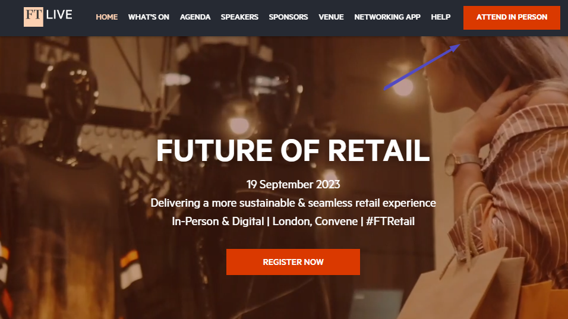
Task: Open the Help menu item
Action: click(440, 17)
